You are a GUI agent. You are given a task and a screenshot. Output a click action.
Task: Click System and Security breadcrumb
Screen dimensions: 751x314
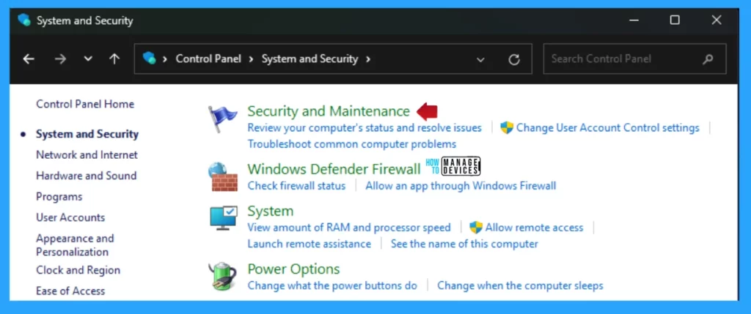[310, 59]
